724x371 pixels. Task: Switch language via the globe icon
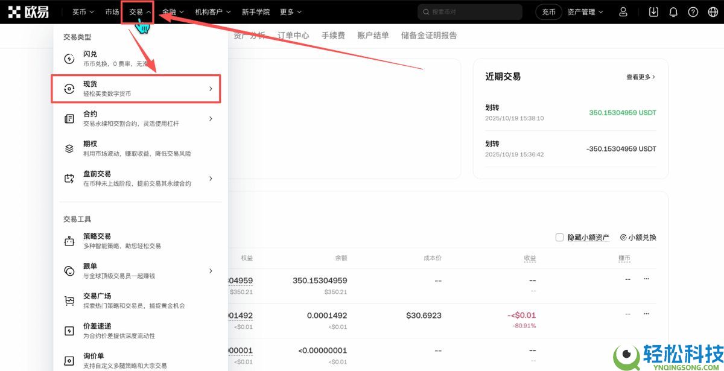[x=713, y=11]
